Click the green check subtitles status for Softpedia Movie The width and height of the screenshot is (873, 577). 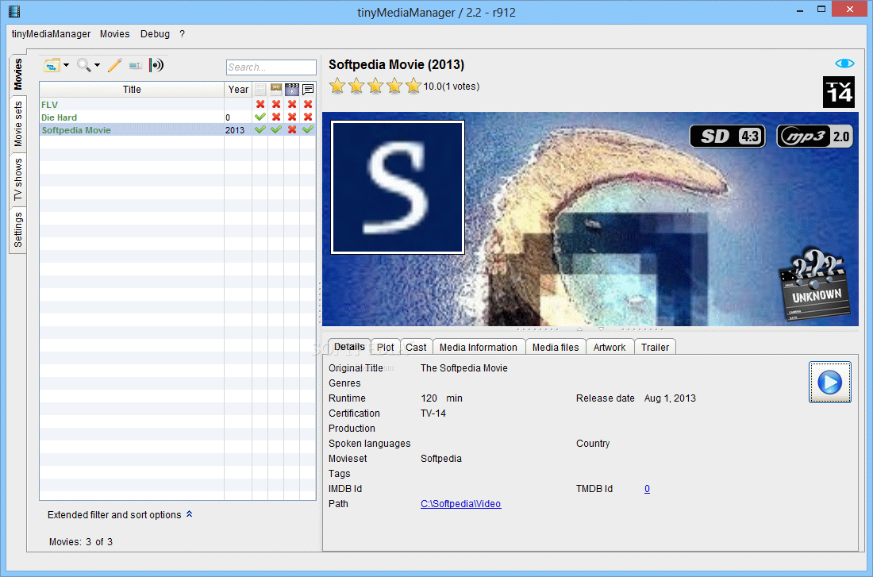click(308, 130)
